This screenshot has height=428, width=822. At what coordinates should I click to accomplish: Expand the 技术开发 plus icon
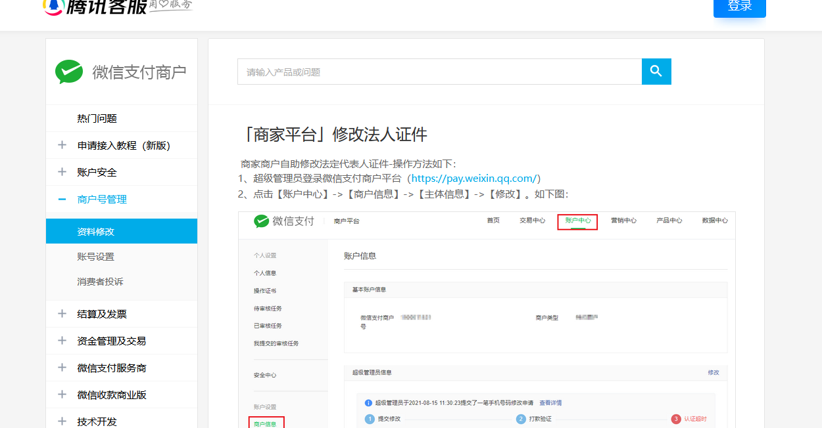coord(62,421)
